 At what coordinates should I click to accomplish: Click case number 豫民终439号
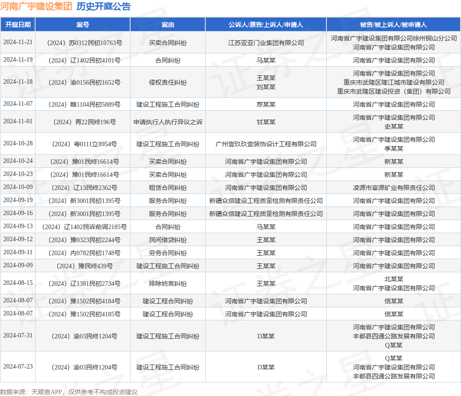pos(85,266)
